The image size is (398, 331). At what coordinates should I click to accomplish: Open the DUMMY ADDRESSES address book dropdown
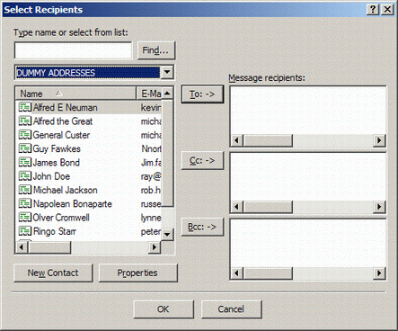click(x=167, y=72)
